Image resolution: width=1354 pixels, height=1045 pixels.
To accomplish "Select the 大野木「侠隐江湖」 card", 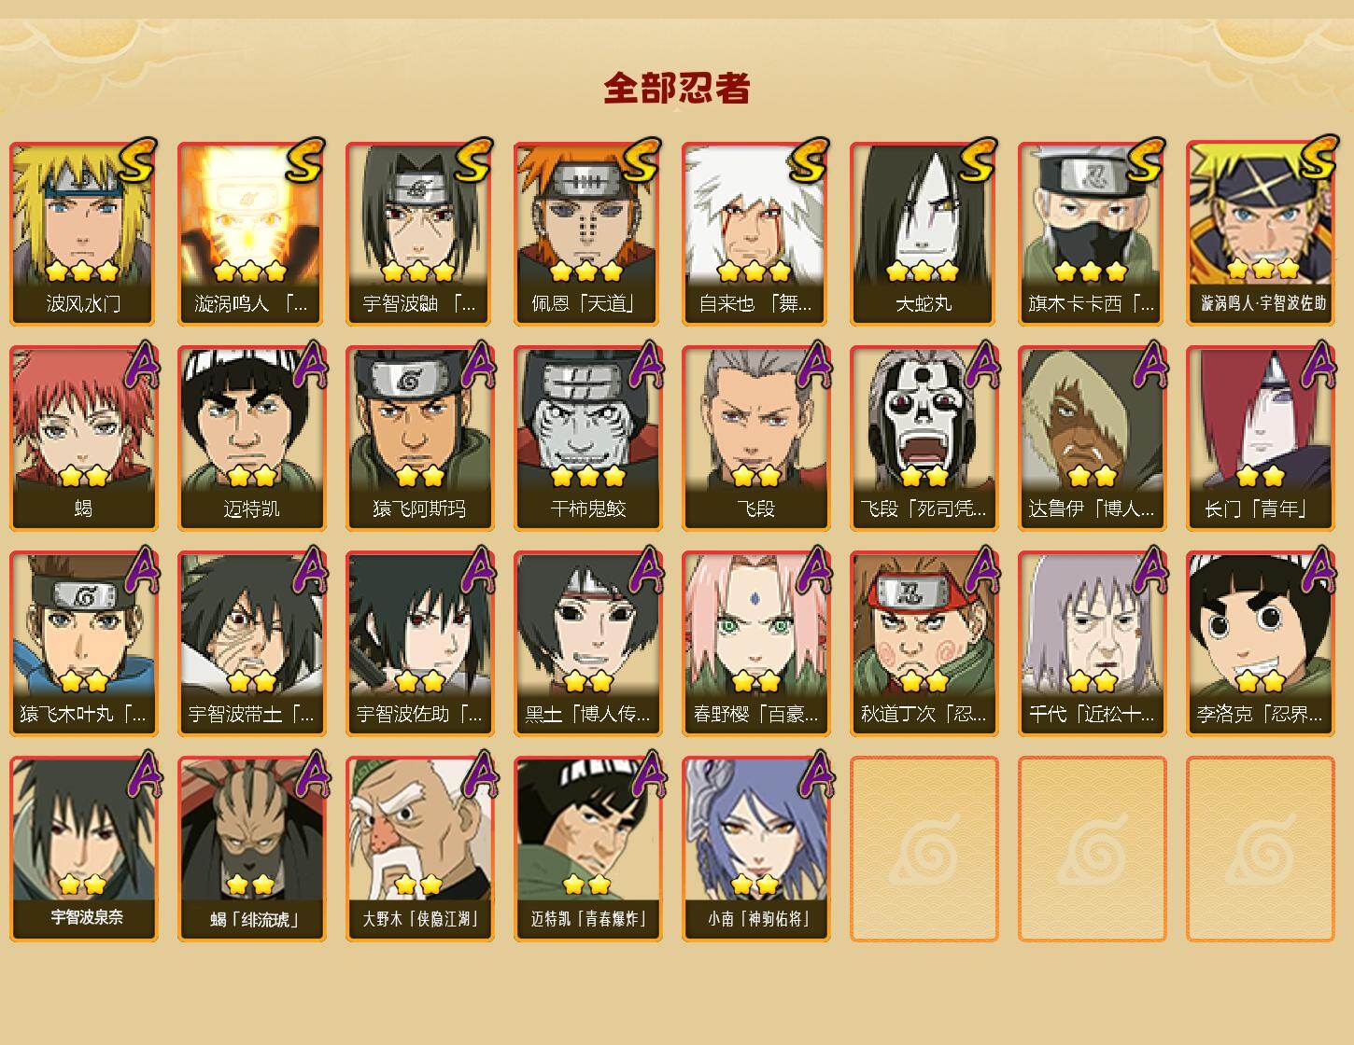I will (420, 849).
